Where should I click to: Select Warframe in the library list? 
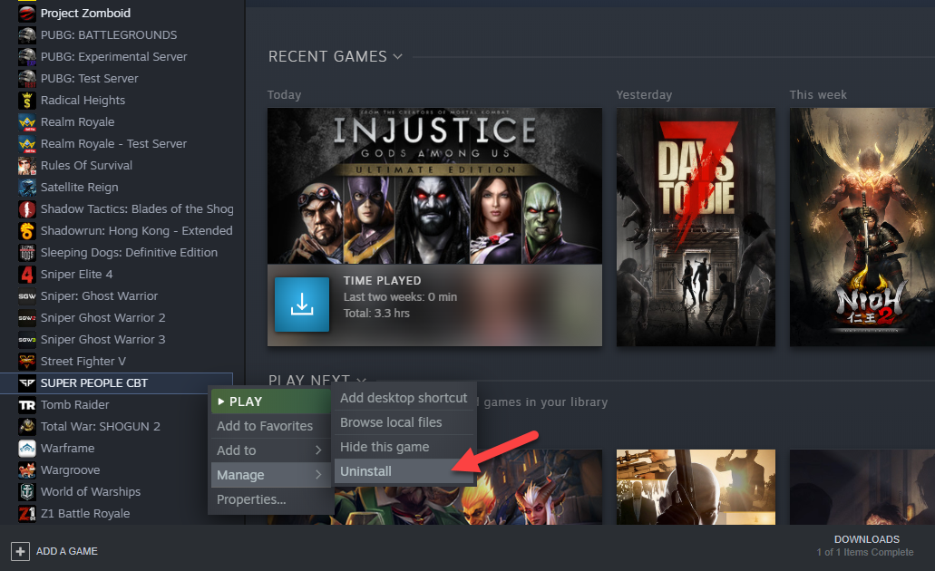click(67, 449)
